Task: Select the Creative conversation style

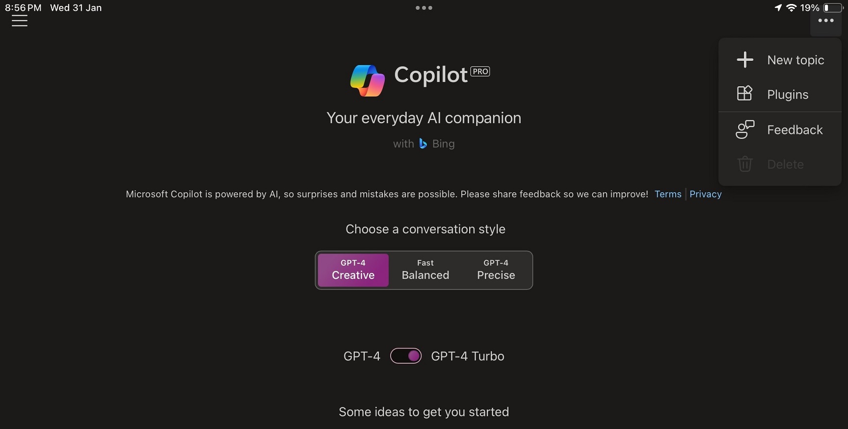Action: coord(353,270)
